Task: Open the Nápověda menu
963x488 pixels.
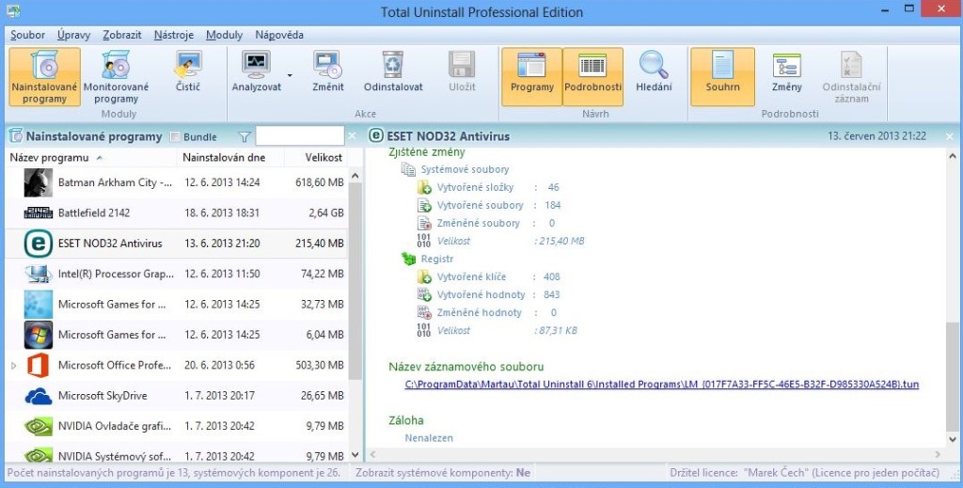Action: pyautogui.click(x=279, y=35)
